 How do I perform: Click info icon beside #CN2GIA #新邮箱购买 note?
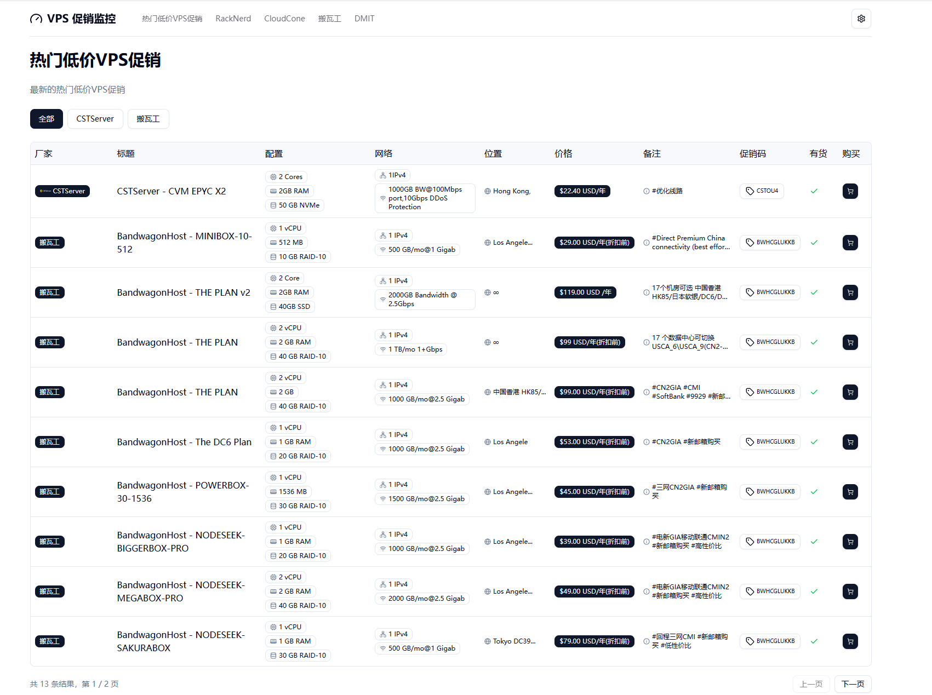647,442
